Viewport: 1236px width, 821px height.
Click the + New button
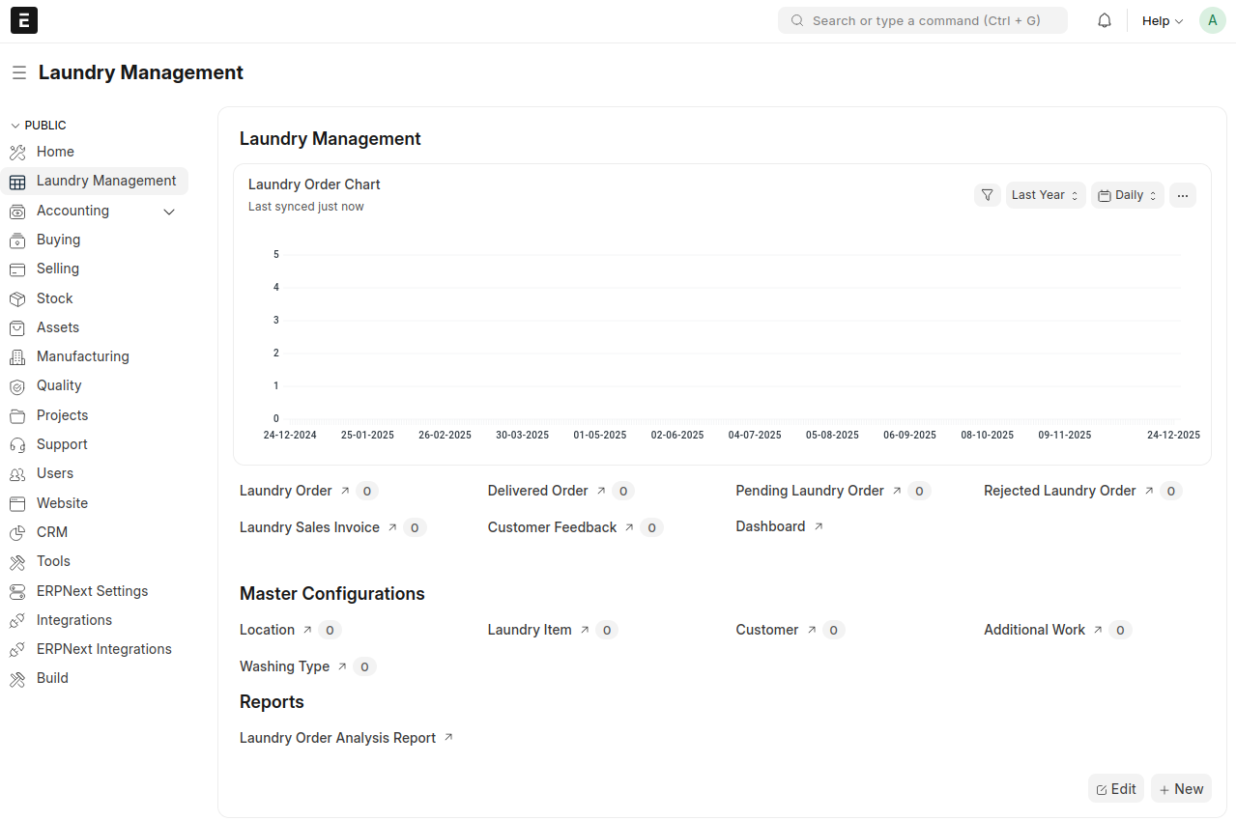[x=1180, y=788]
